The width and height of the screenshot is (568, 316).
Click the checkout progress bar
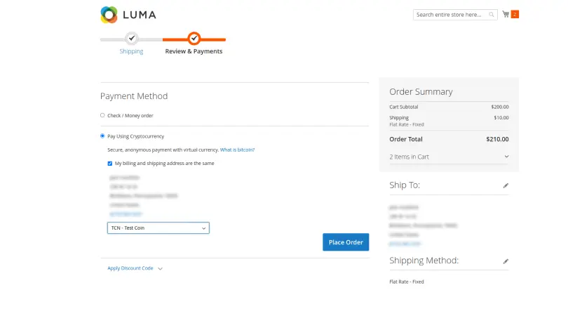pyautogui.click(x=163, y=39)
